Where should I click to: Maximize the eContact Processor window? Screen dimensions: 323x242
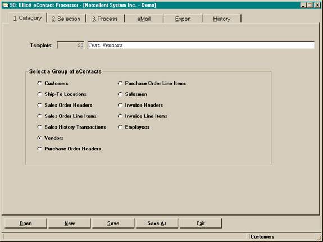click(x=310, y=5)
